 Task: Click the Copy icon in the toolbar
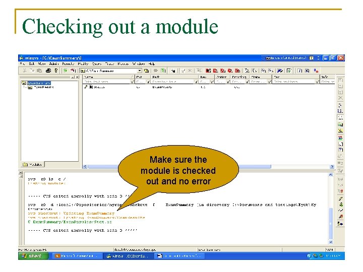[32, 71]
